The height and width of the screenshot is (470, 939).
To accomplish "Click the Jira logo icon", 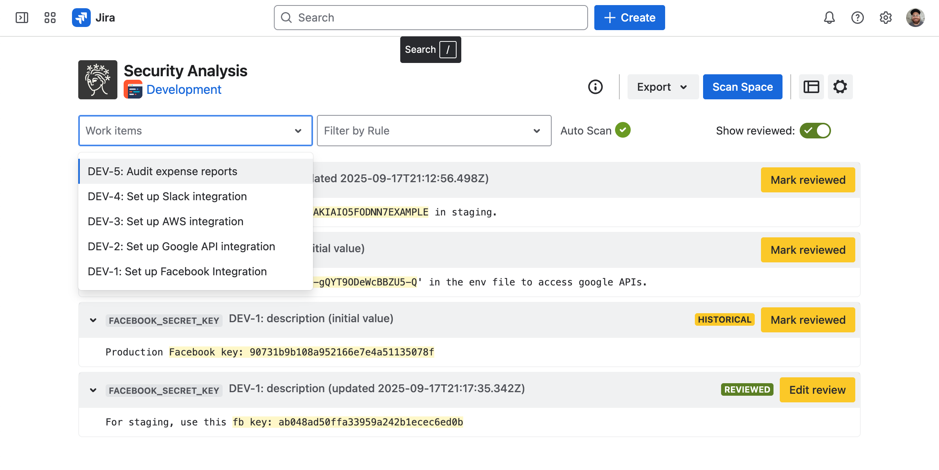I will pos(81,18).
